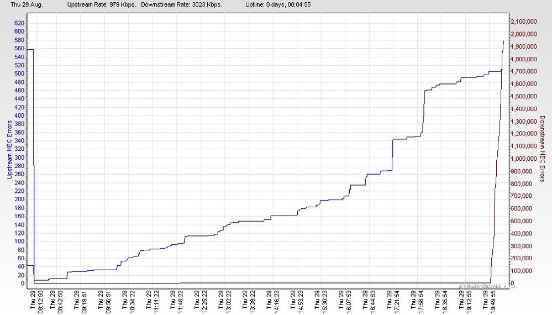Viewport: 552px width, 315px height.
Task: Click the 560 value on the left axis
Action: 19,49
